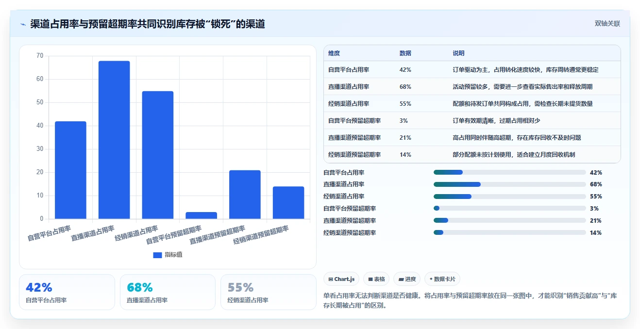Click the 双轴关联 label in header

[x=607, y=23]
